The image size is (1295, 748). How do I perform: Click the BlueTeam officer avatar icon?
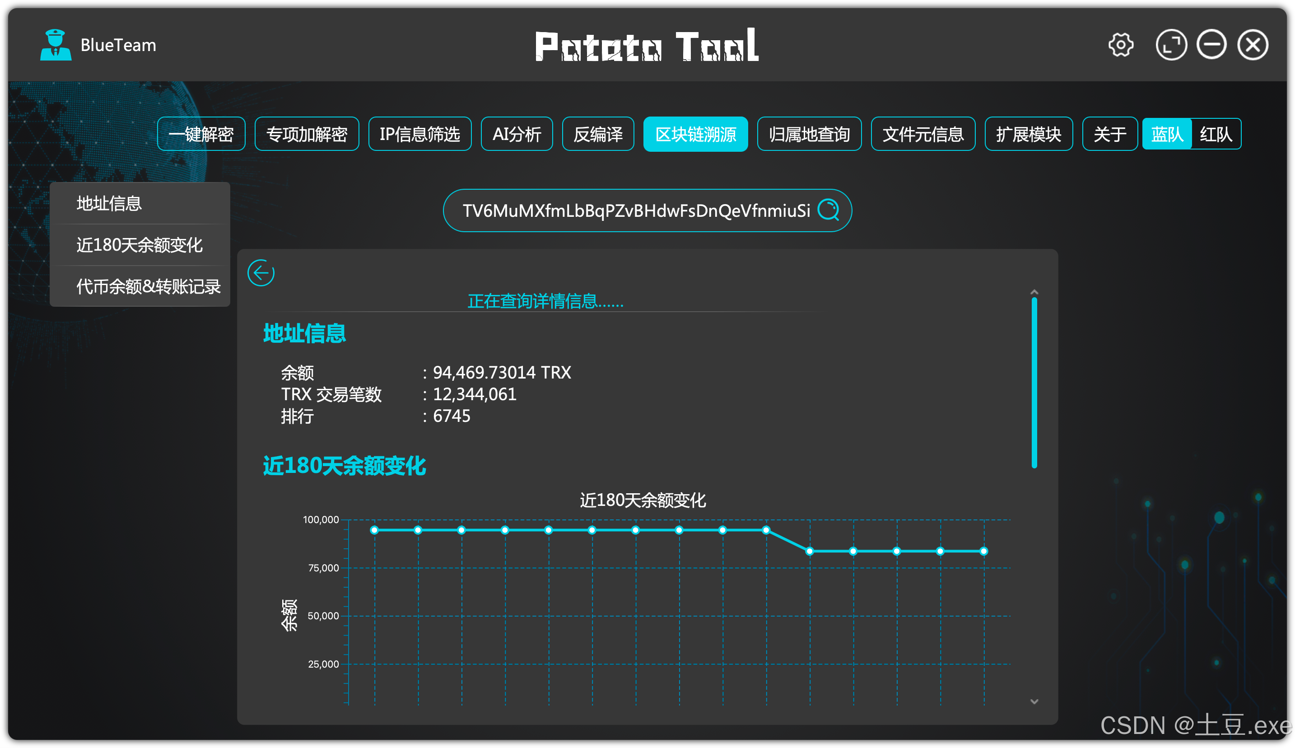click(56, 45)
